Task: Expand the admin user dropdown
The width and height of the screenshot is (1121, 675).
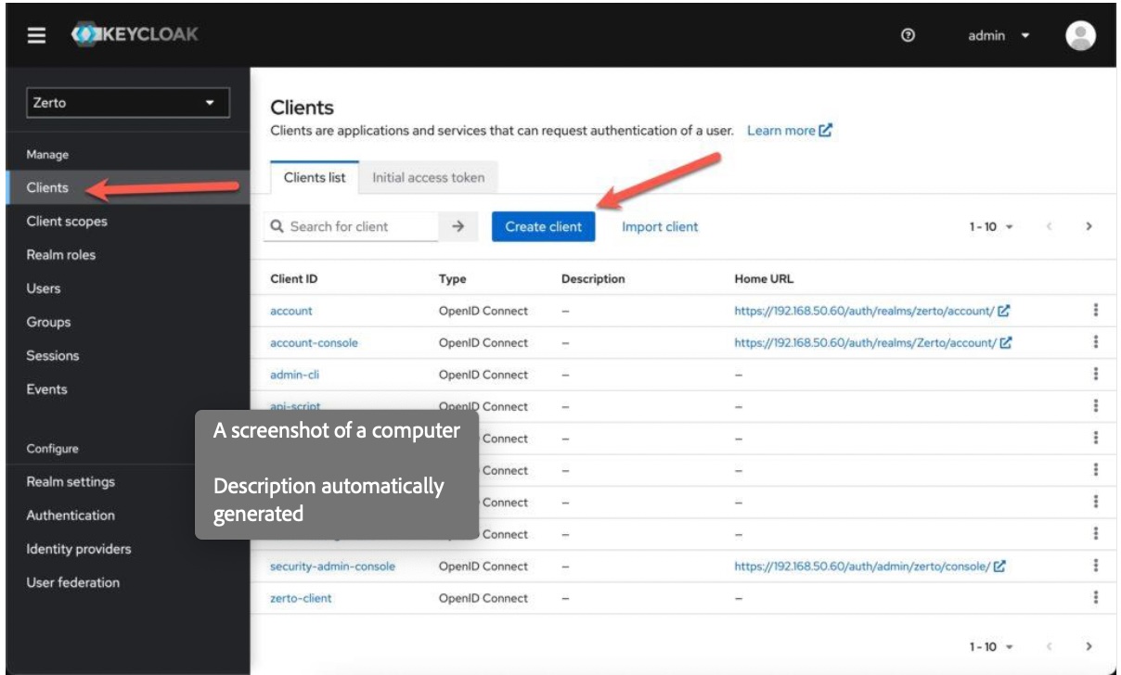Action: [999, 35]
